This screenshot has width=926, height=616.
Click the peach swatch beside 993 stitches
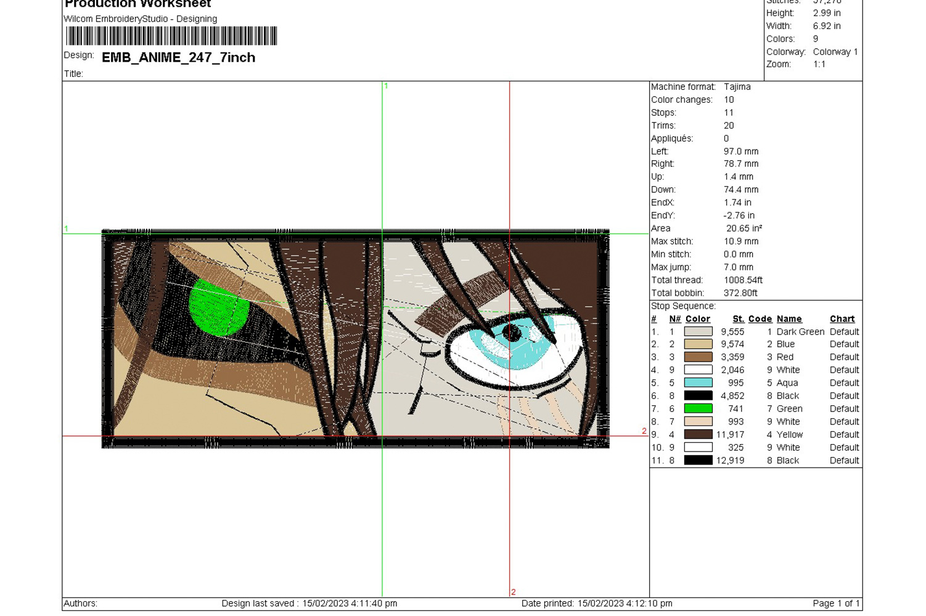pyautogui.click(x=698, y=421)
